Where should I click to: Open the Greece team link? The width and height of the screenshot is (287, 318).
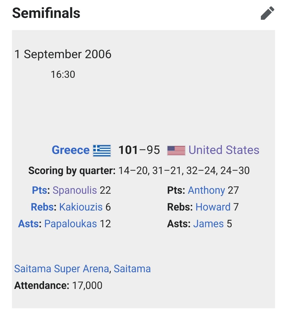point(70,150)
